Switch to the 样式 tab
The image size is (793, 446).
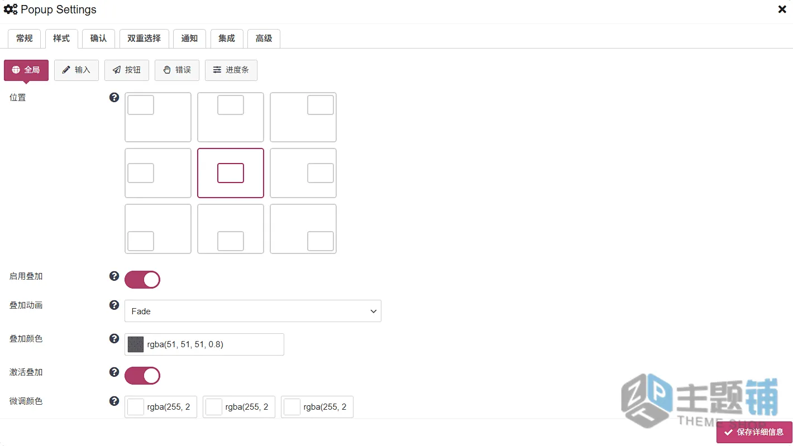coord(61,39)
